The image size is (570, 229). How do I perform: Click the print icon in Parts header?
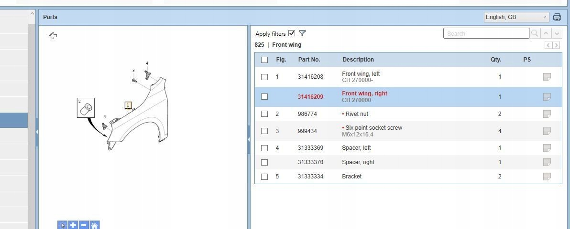coord(557,17)
